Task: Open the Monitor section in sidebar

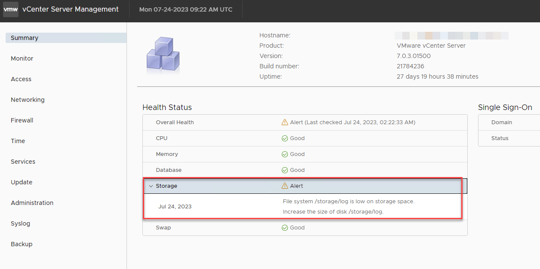Action: 22,58
